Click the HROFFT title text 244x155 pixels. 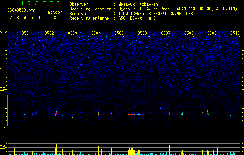coord(40,3)
